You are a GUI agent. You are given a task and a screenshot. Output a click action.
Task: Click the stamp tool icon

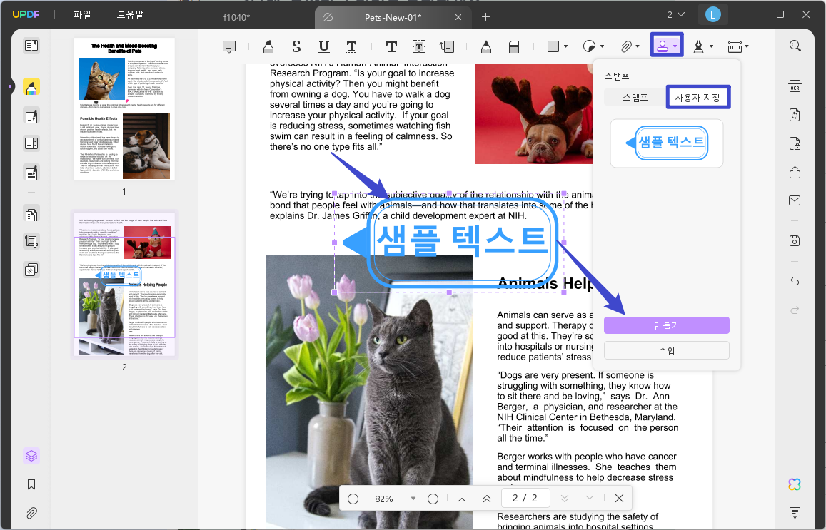click(663, 46)
